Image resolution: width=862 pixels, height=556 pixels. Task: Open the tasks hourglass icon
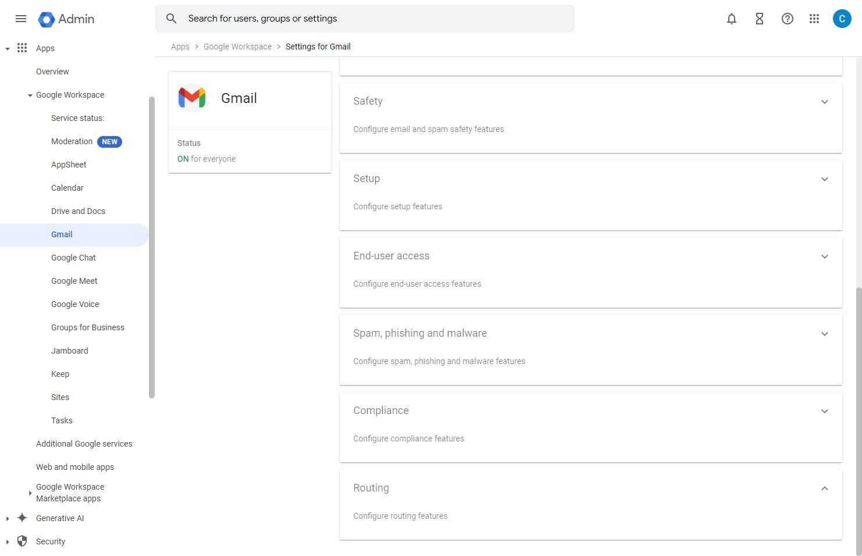click(x=760, y=19)
